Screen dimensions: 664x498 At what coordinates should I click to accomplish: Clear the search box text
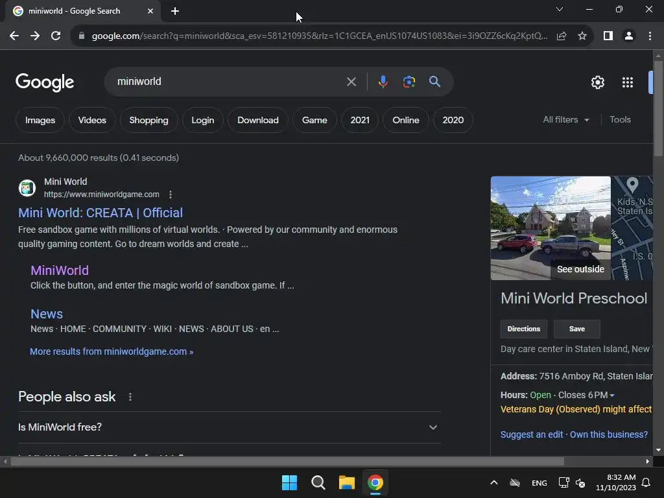click(x=351, y=81)
